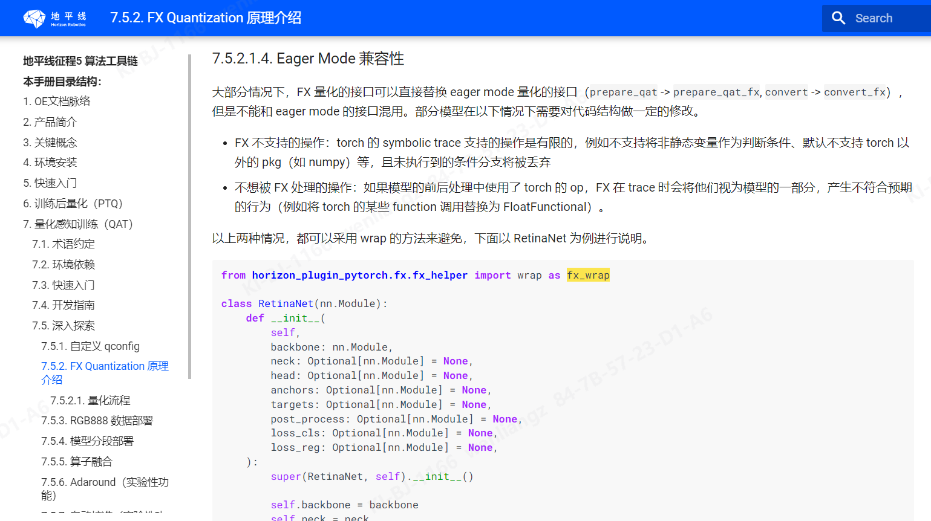931x521 pixels.
Task: Select 7.4. 开发指南 entry
Action: pos(64,305)
